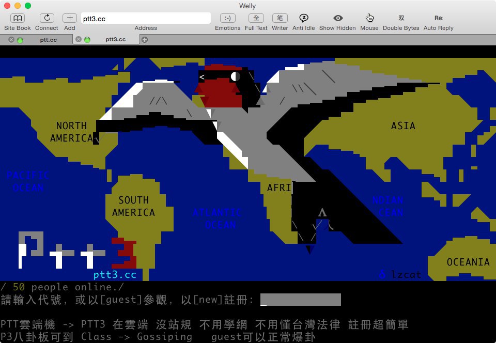
Task: Click the ptt3.cc address field
Action: point(146,18)
